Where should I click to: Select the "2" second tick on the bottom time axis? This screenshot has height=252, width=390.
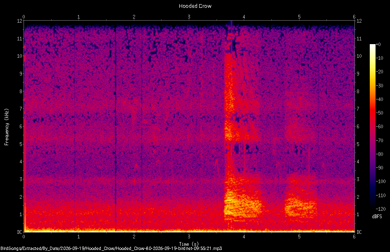coord(134,237)
